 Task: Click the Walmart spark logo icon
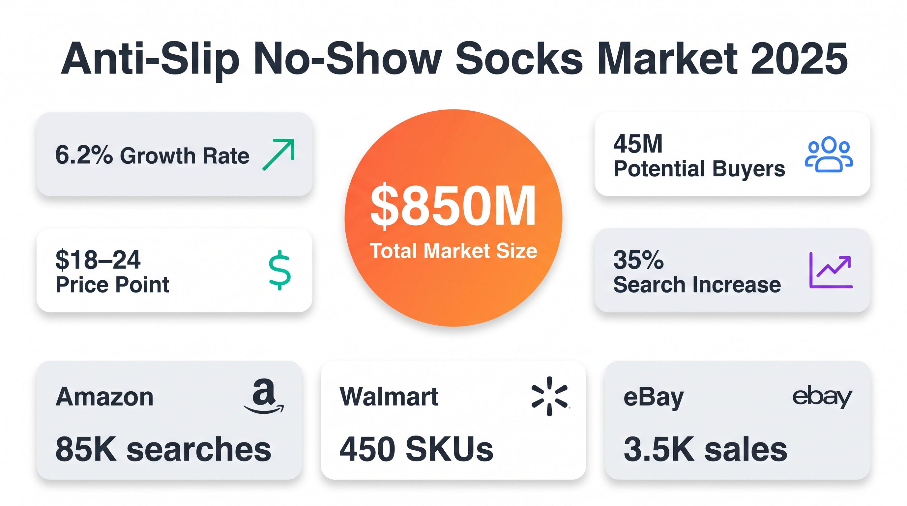click(x=549, y=396)
